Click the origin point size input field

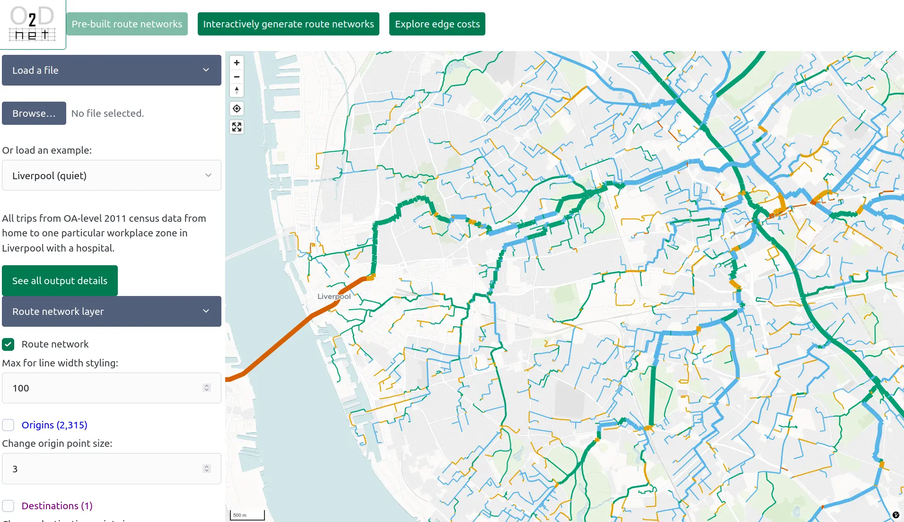tap(104, 469)
